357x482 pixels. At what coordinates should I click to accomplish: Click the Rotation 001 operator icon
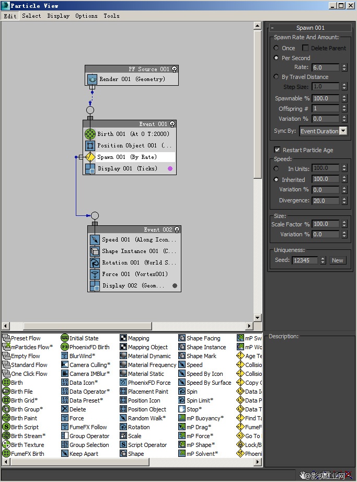point(95,262)
